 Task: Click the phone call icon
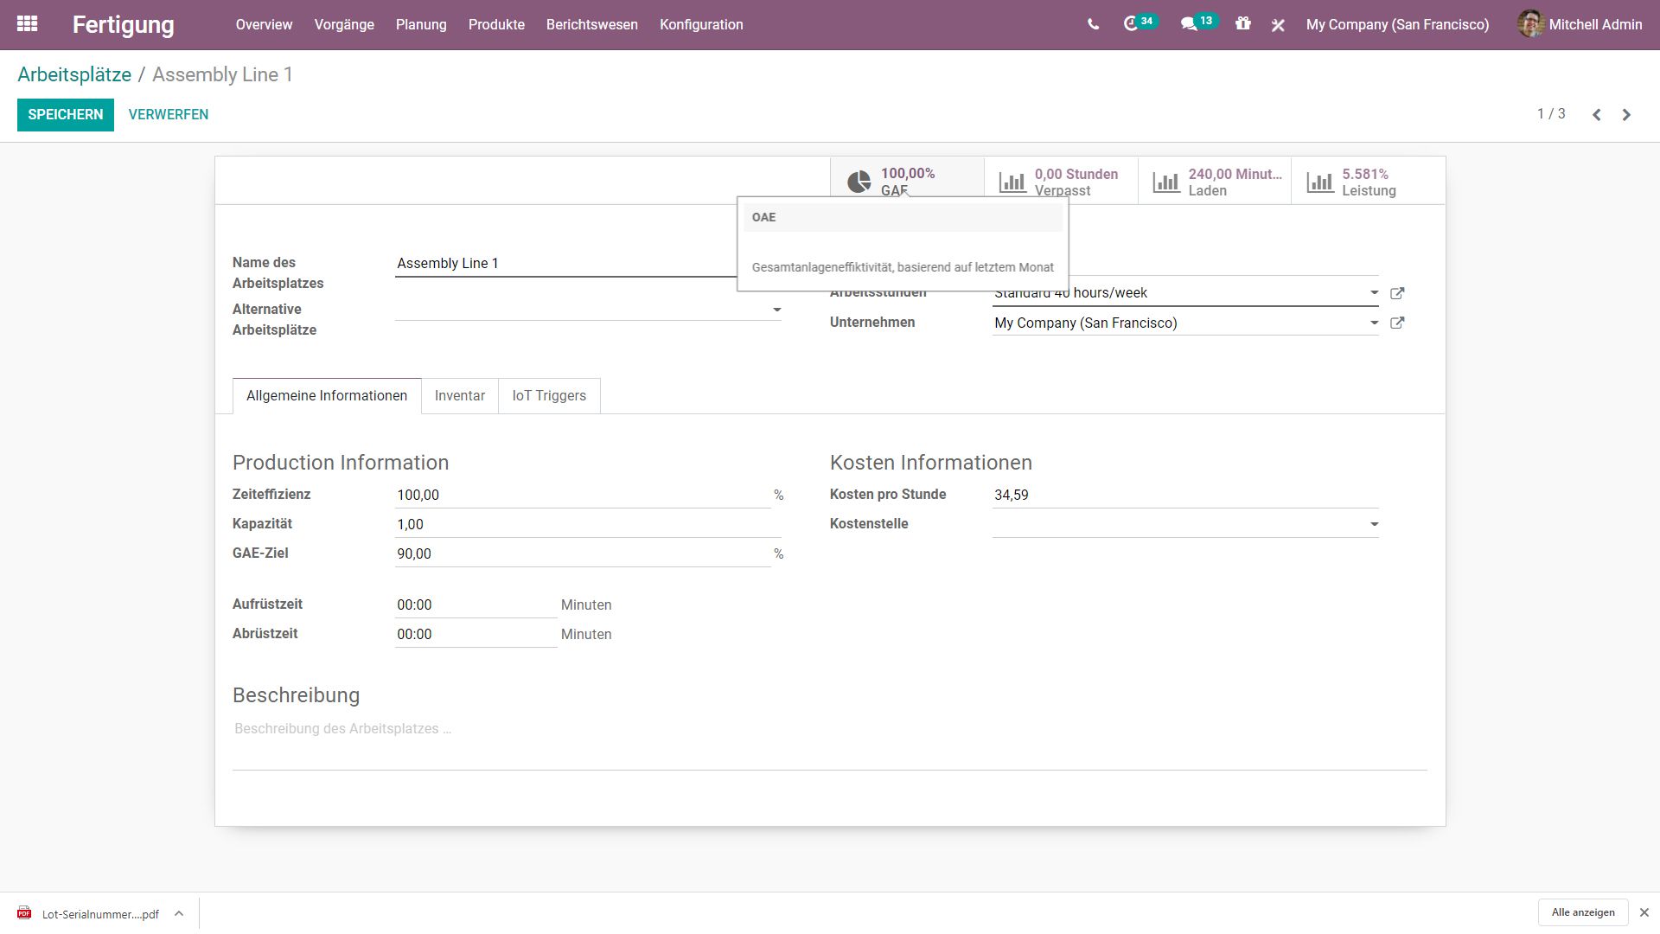1093,24
